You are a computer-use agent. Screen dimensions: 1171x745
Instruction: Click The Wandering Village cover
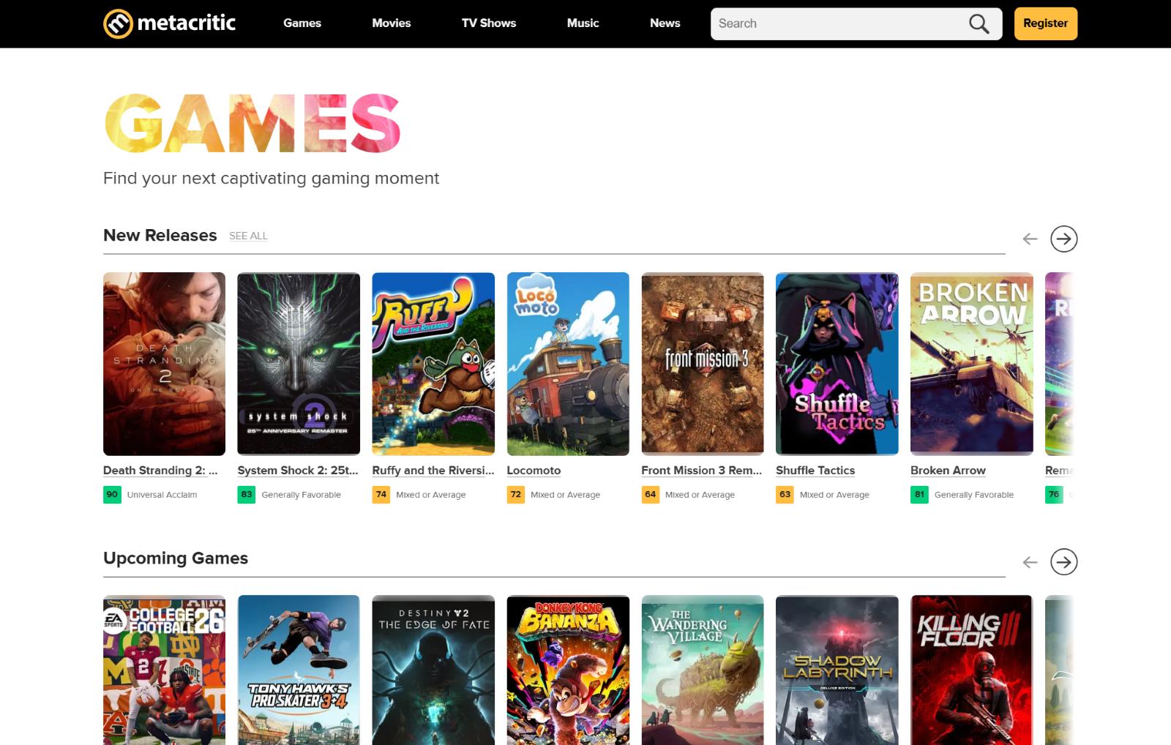click(x=703, y=670)
